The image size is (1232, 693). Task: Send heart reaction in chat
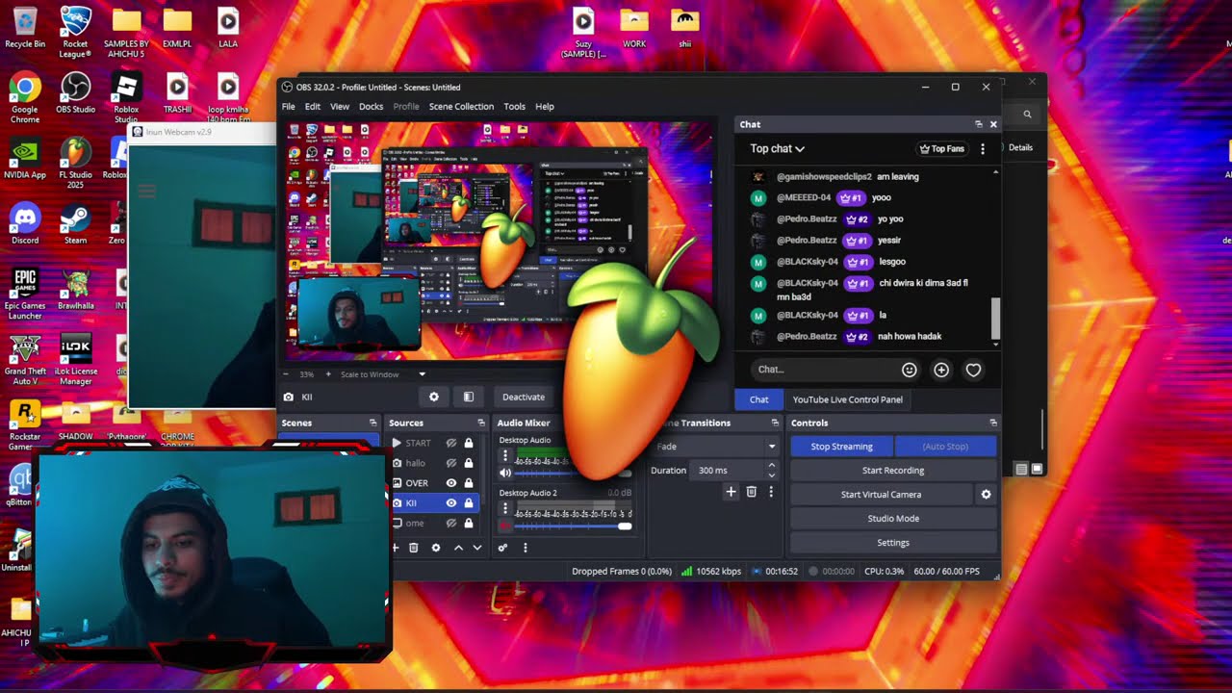(x=973, y=370)
